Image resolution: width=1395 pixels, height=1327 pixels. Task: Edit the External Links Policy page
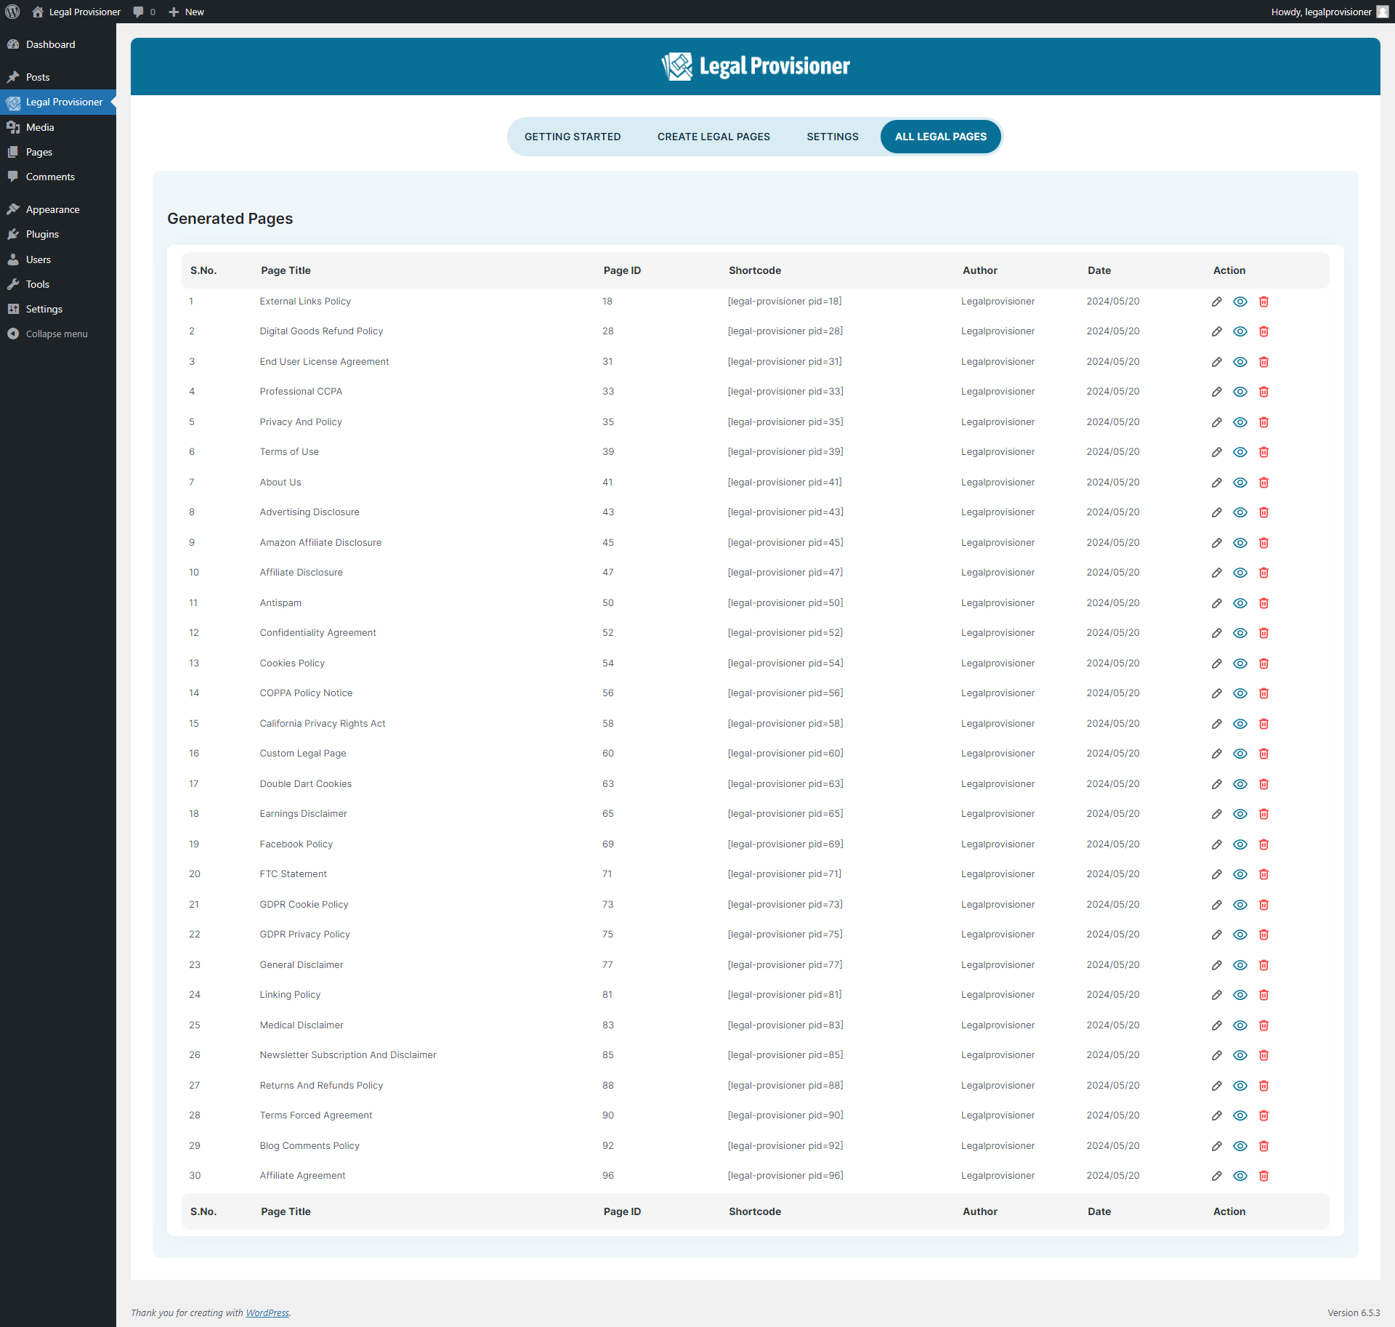[1217, 301]
